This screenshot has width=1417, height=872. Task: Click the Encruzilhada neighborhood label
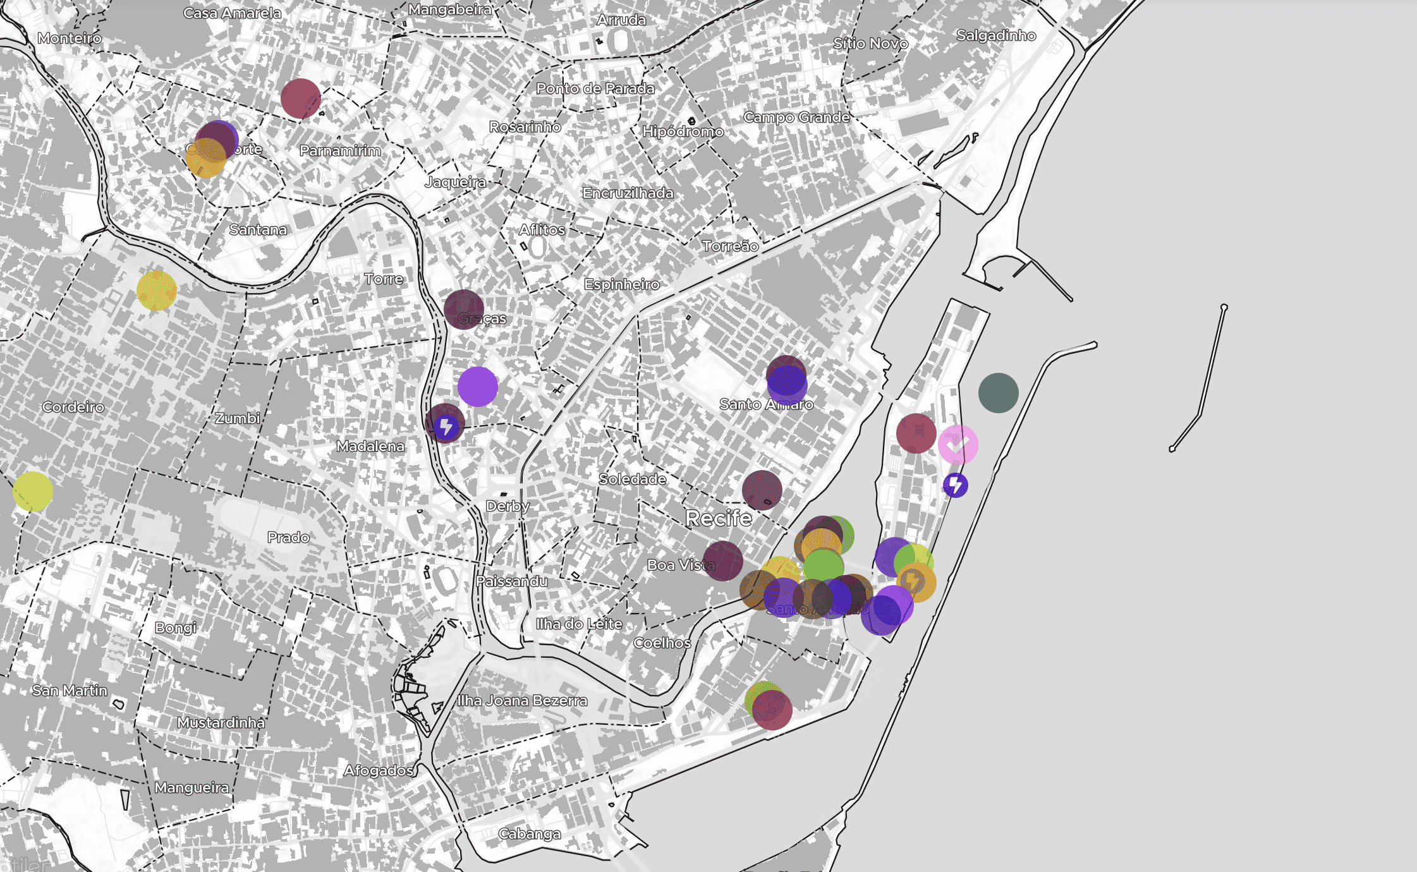[x=628, y=193]
